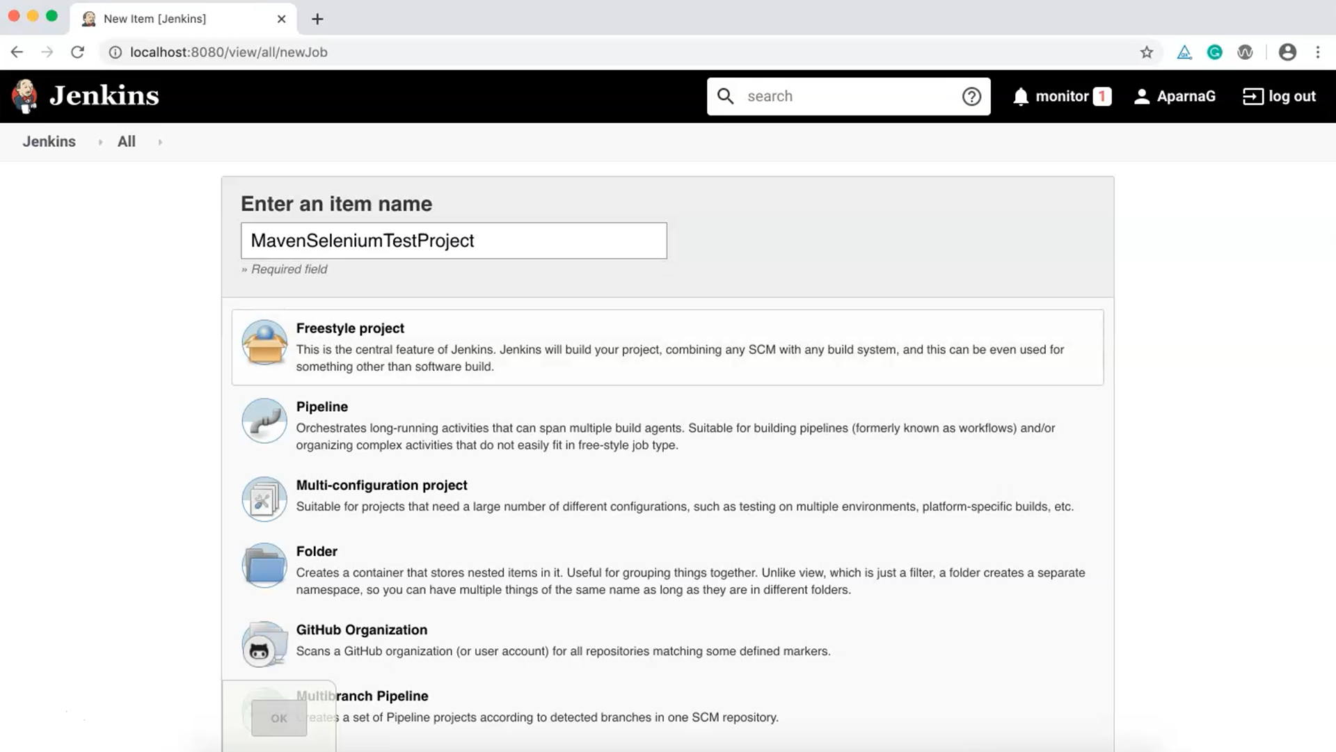This screenshot has height=752, width=1336.
Task: Click the Jenkins search input box
Action: tap(848, 96)
